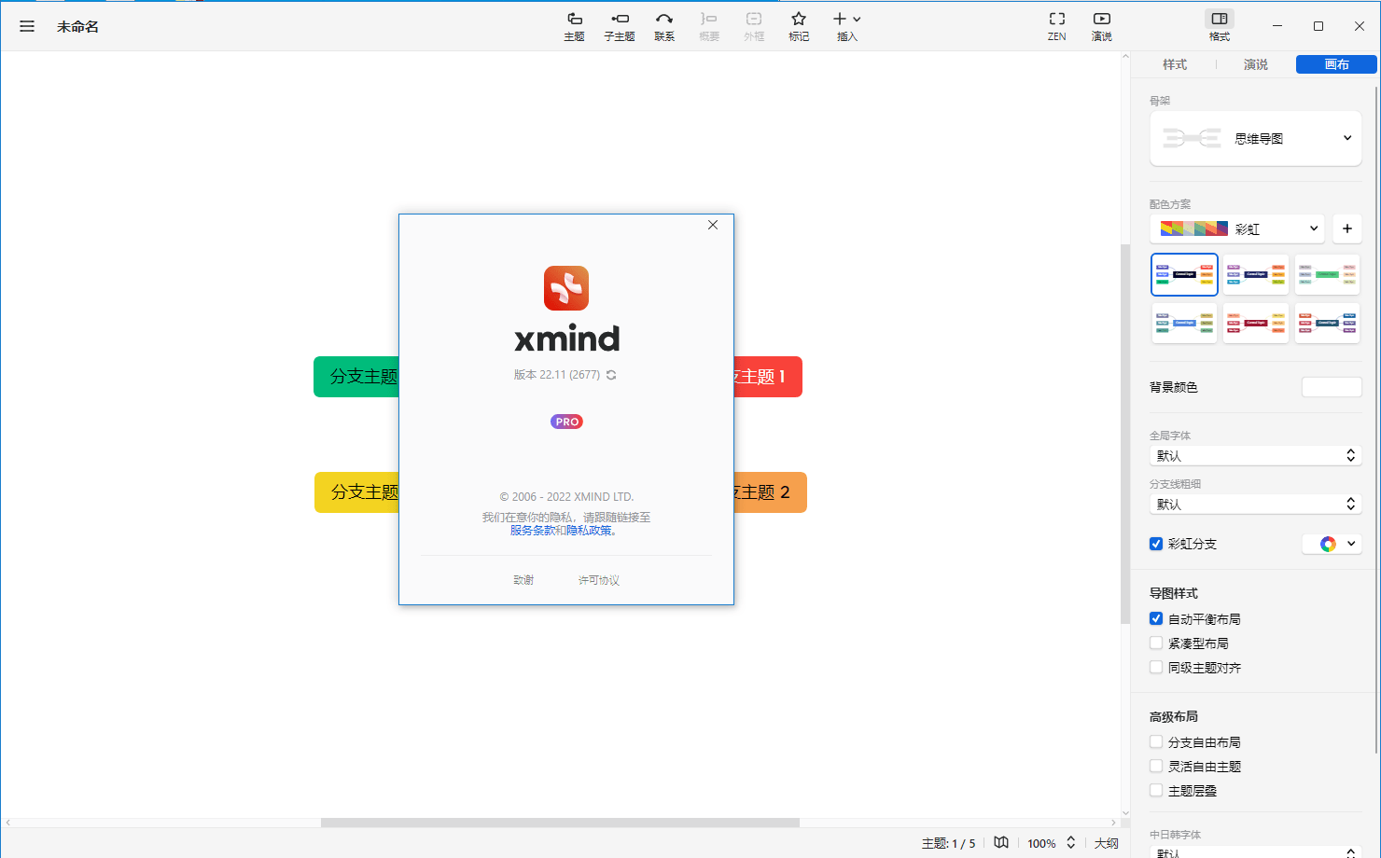Open the 标记 (Marker) panel
The width and height of the screenshot is (1381, 858).
pyautogui.click(x=799, y=25)
